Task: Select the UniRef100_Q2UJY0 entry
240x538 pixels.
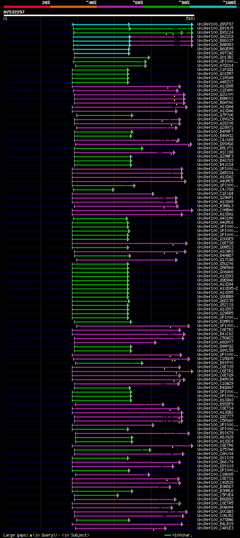Action: coord(215,95)
